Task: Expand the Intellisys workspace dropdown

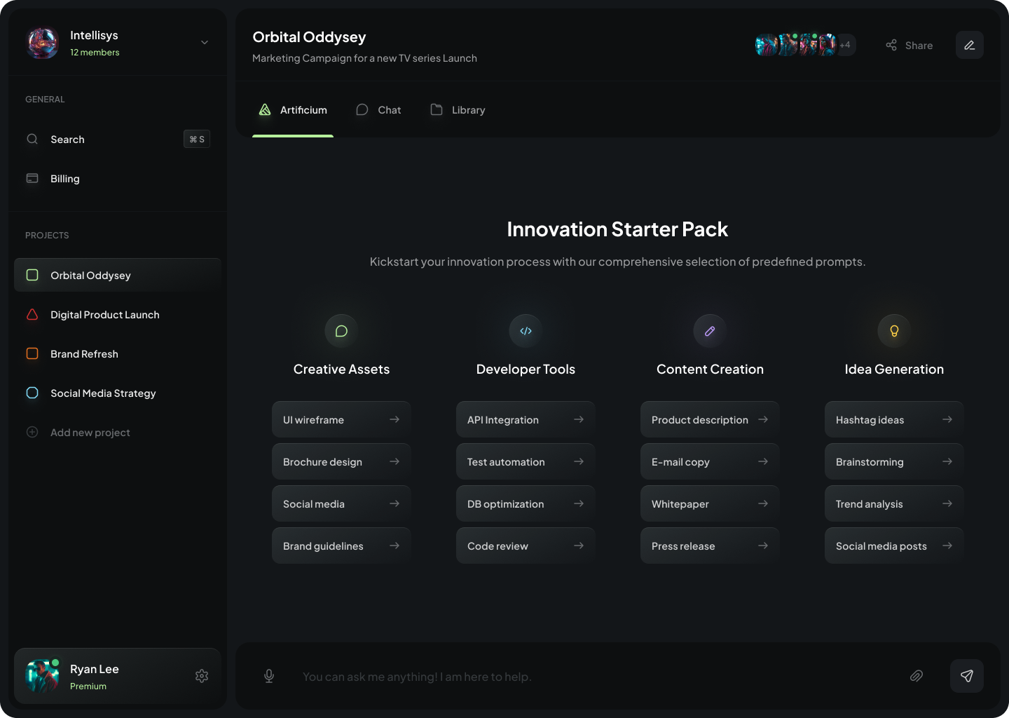Action: click(x=204, y=42)
